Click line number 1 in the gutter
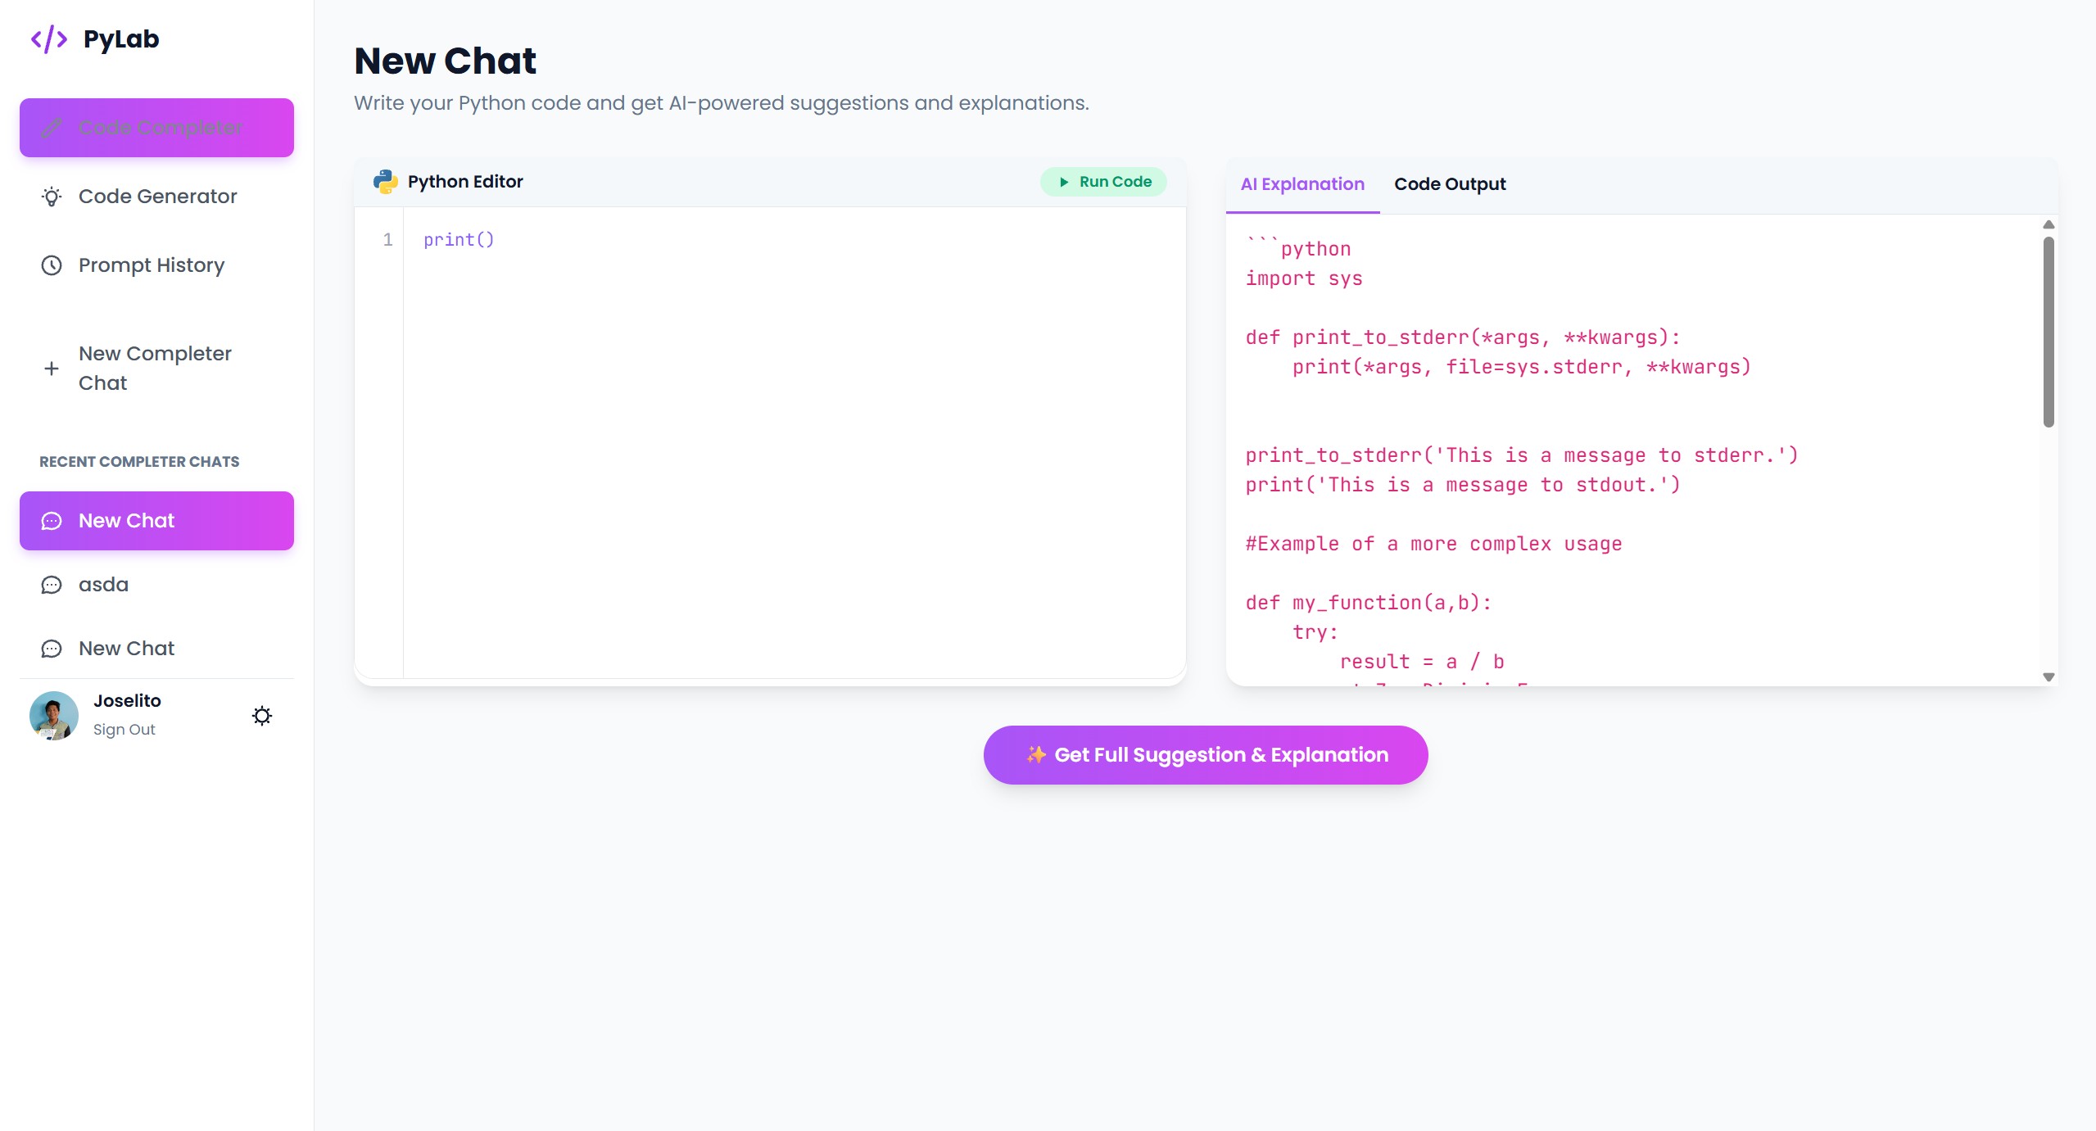2096x1131 pixels. coord(387,240)
